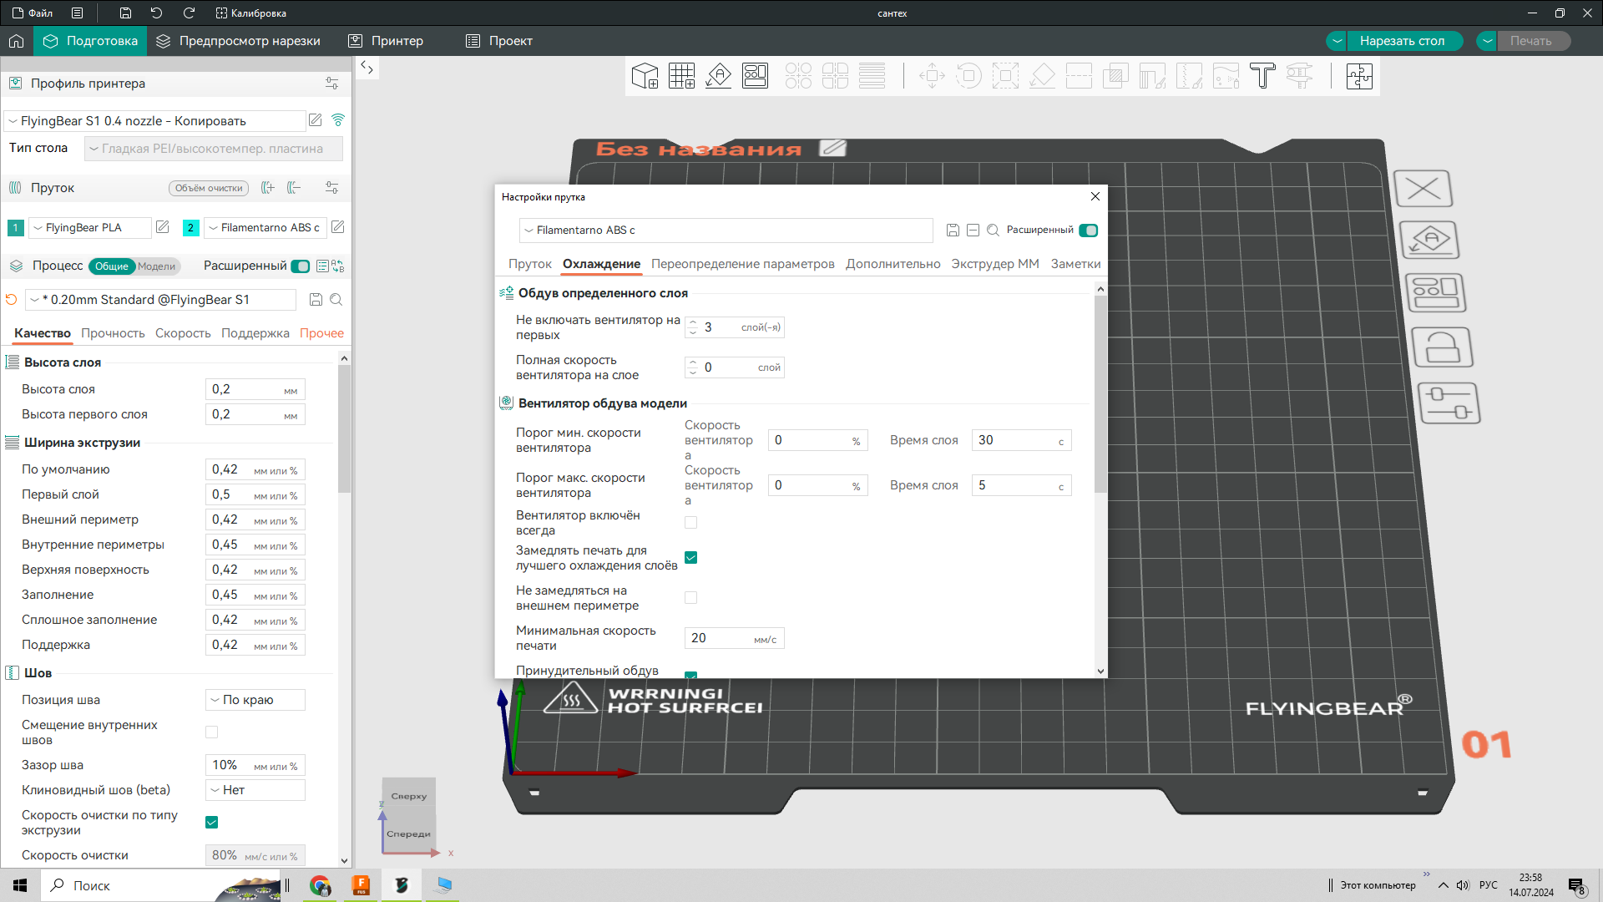
Task: Click the 'Нарезать стол' button
Action: [x=1402, y=41]
